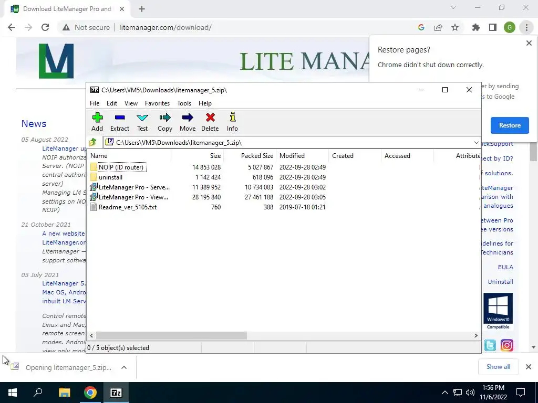This screenshot has height=403, width=538.
Task: Open the Chrome extensions puzzle icon
Action: pyautogui.click(x=476, y=27)
